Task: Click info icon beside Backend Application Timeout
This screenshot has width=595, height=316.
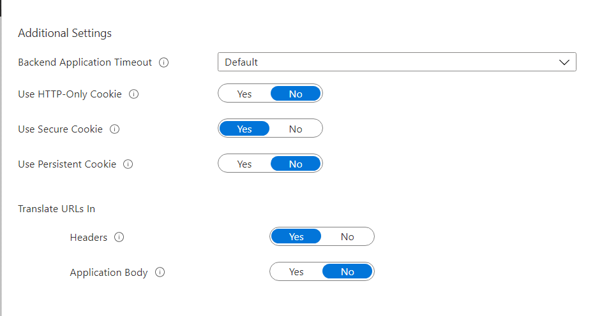Action: pos(163,62)
